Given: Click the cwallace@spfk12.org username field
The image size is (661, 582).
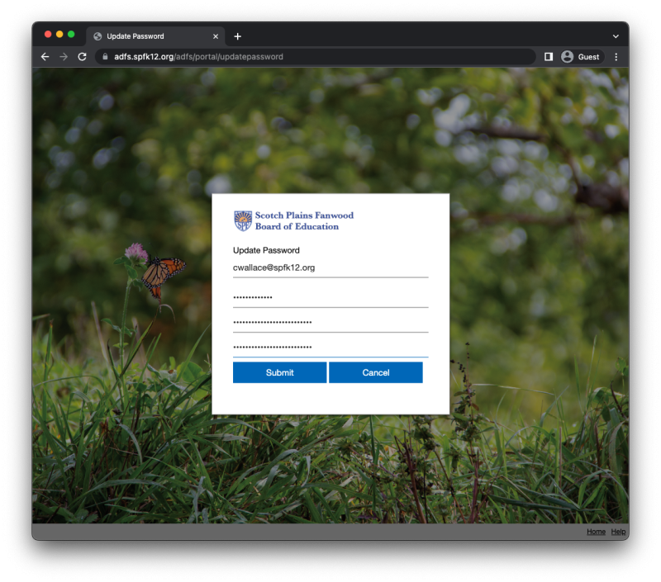Looking at the screenshot, I should 330,268.
